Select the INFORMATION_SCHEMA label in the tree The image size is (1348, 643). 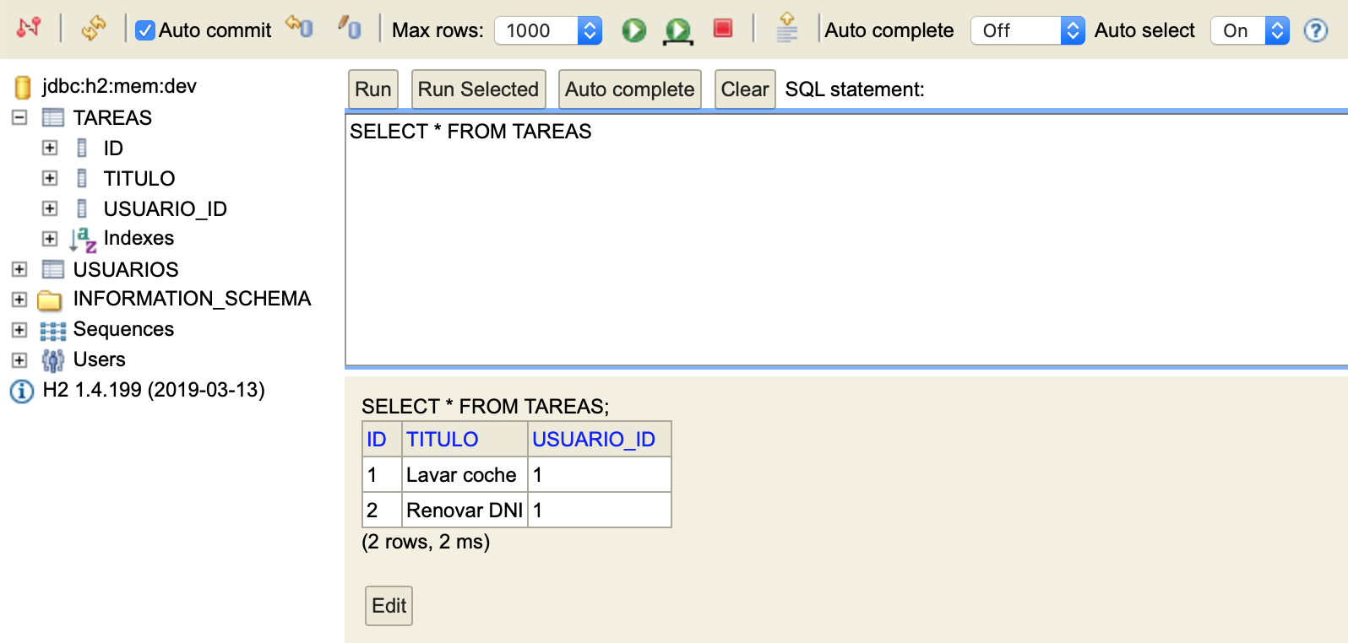pos(193,299)
